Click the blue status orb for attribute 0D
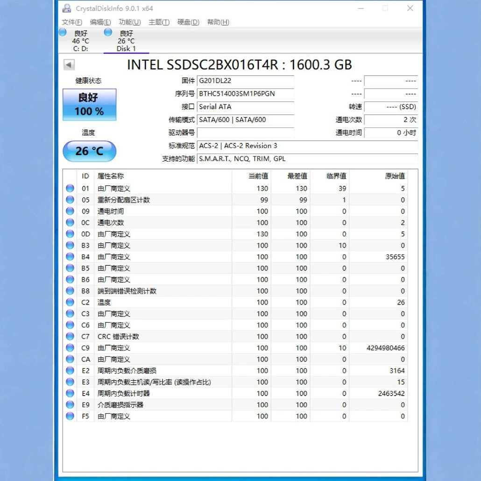This screenshot has height=481, width=481. [70, 234]
